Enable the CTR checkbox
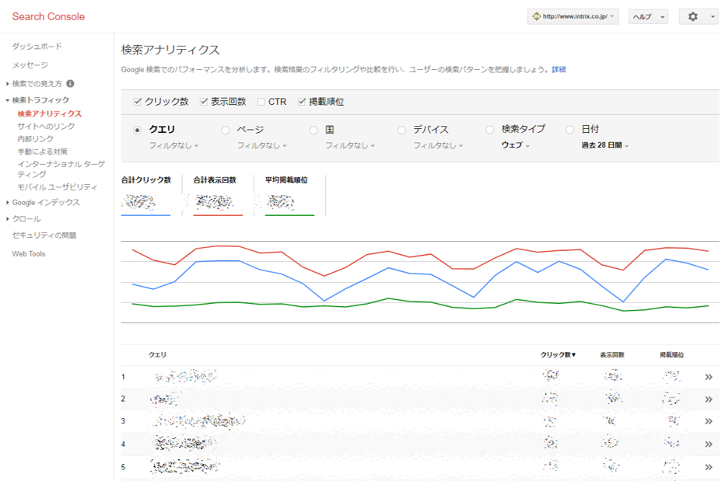The image size is (725, 481). pos(261,102)
